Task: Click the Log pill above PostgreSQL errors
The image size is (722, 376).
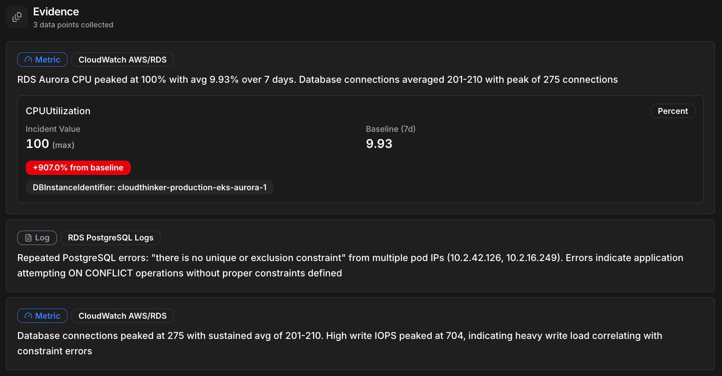Action: tap(37, 237)
